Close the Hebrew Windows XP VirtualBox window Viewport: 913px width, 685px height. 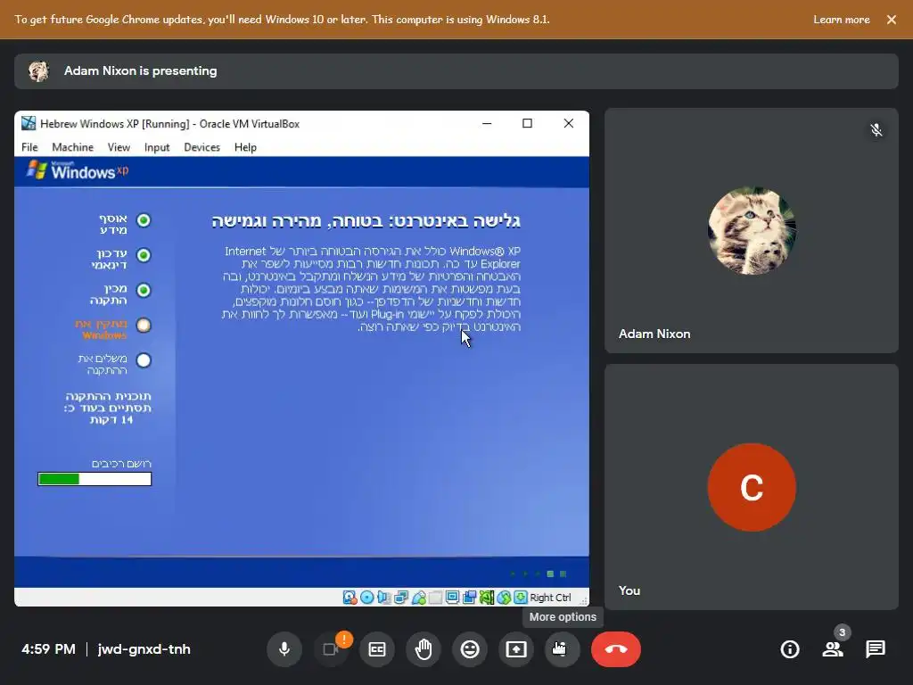[x=568, y=123]
